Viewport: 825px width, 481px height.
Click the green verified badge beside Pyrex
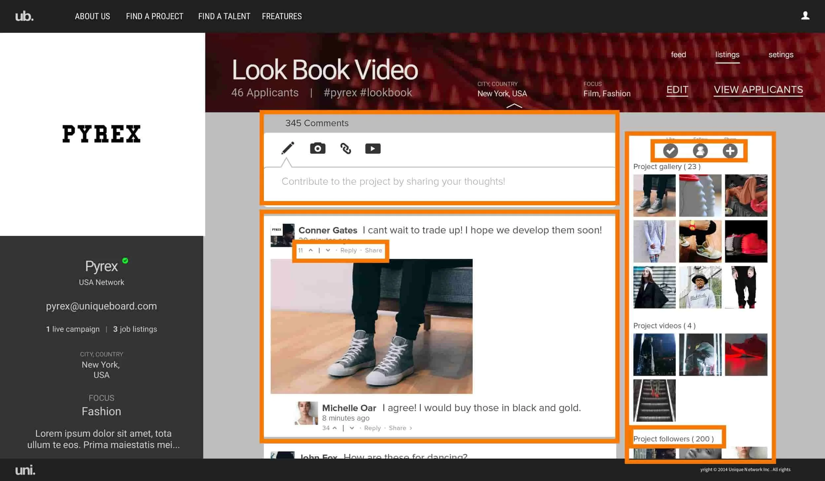[125, 261]
